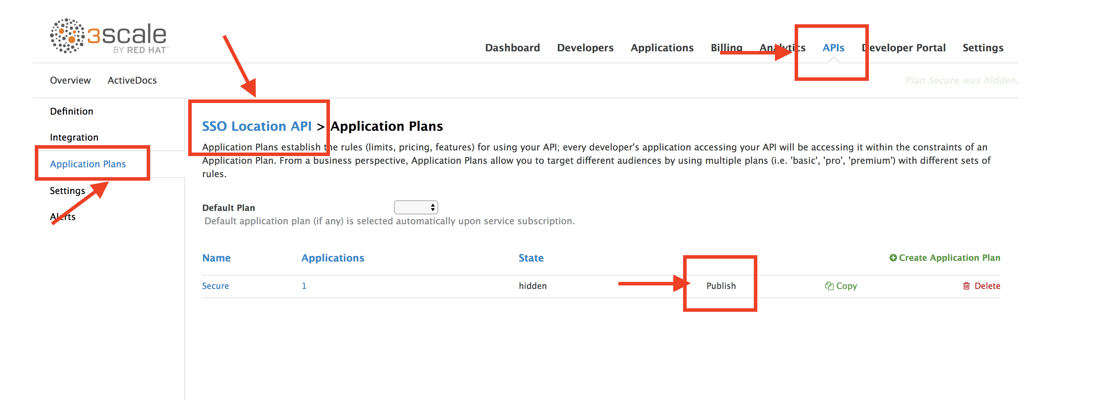This screenshot has width=1101, height=400.
Task: Click the 3scale by Red Hat logo
Action: pos(109,36)
